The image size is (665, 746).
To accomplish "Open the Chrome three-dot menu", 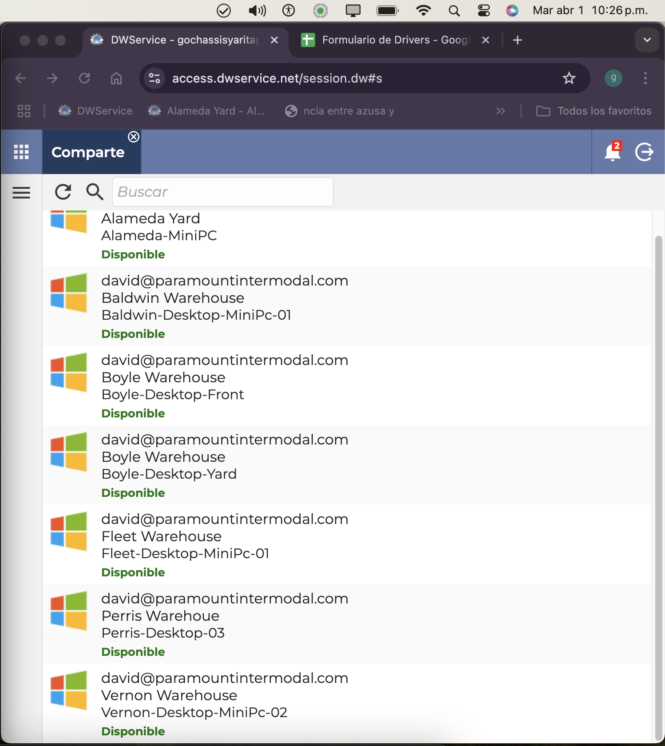I will click(x=645, y=78).
